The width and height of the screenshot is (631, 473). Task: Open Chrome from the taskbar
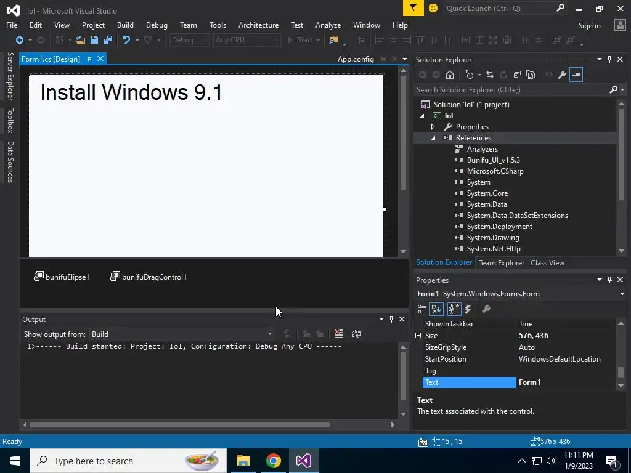[x=273, y=461]
